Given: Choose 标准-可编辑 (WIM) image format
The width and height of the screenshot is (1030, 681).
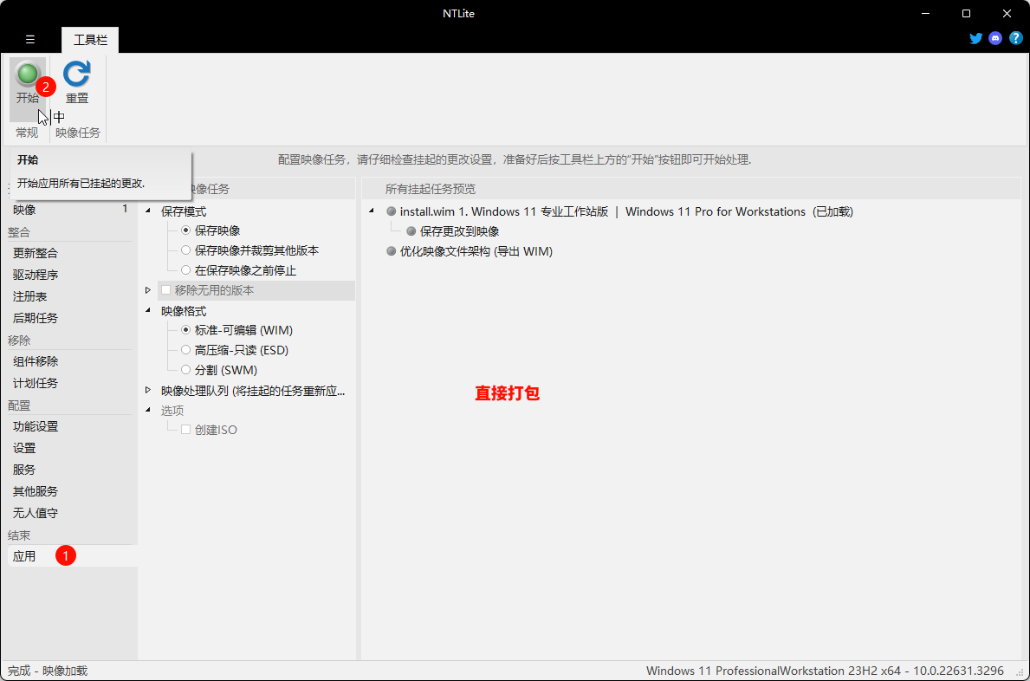Looking at the screenshot, I should point(186,329).
